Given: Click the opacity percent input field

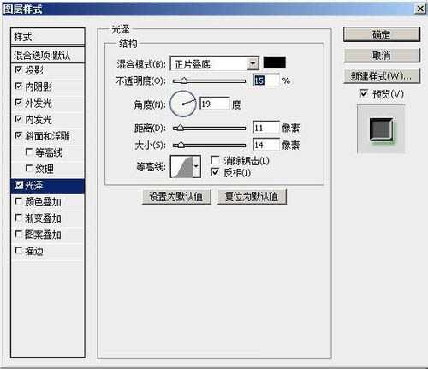Looking at the screenshot, I should coord(265,80).
